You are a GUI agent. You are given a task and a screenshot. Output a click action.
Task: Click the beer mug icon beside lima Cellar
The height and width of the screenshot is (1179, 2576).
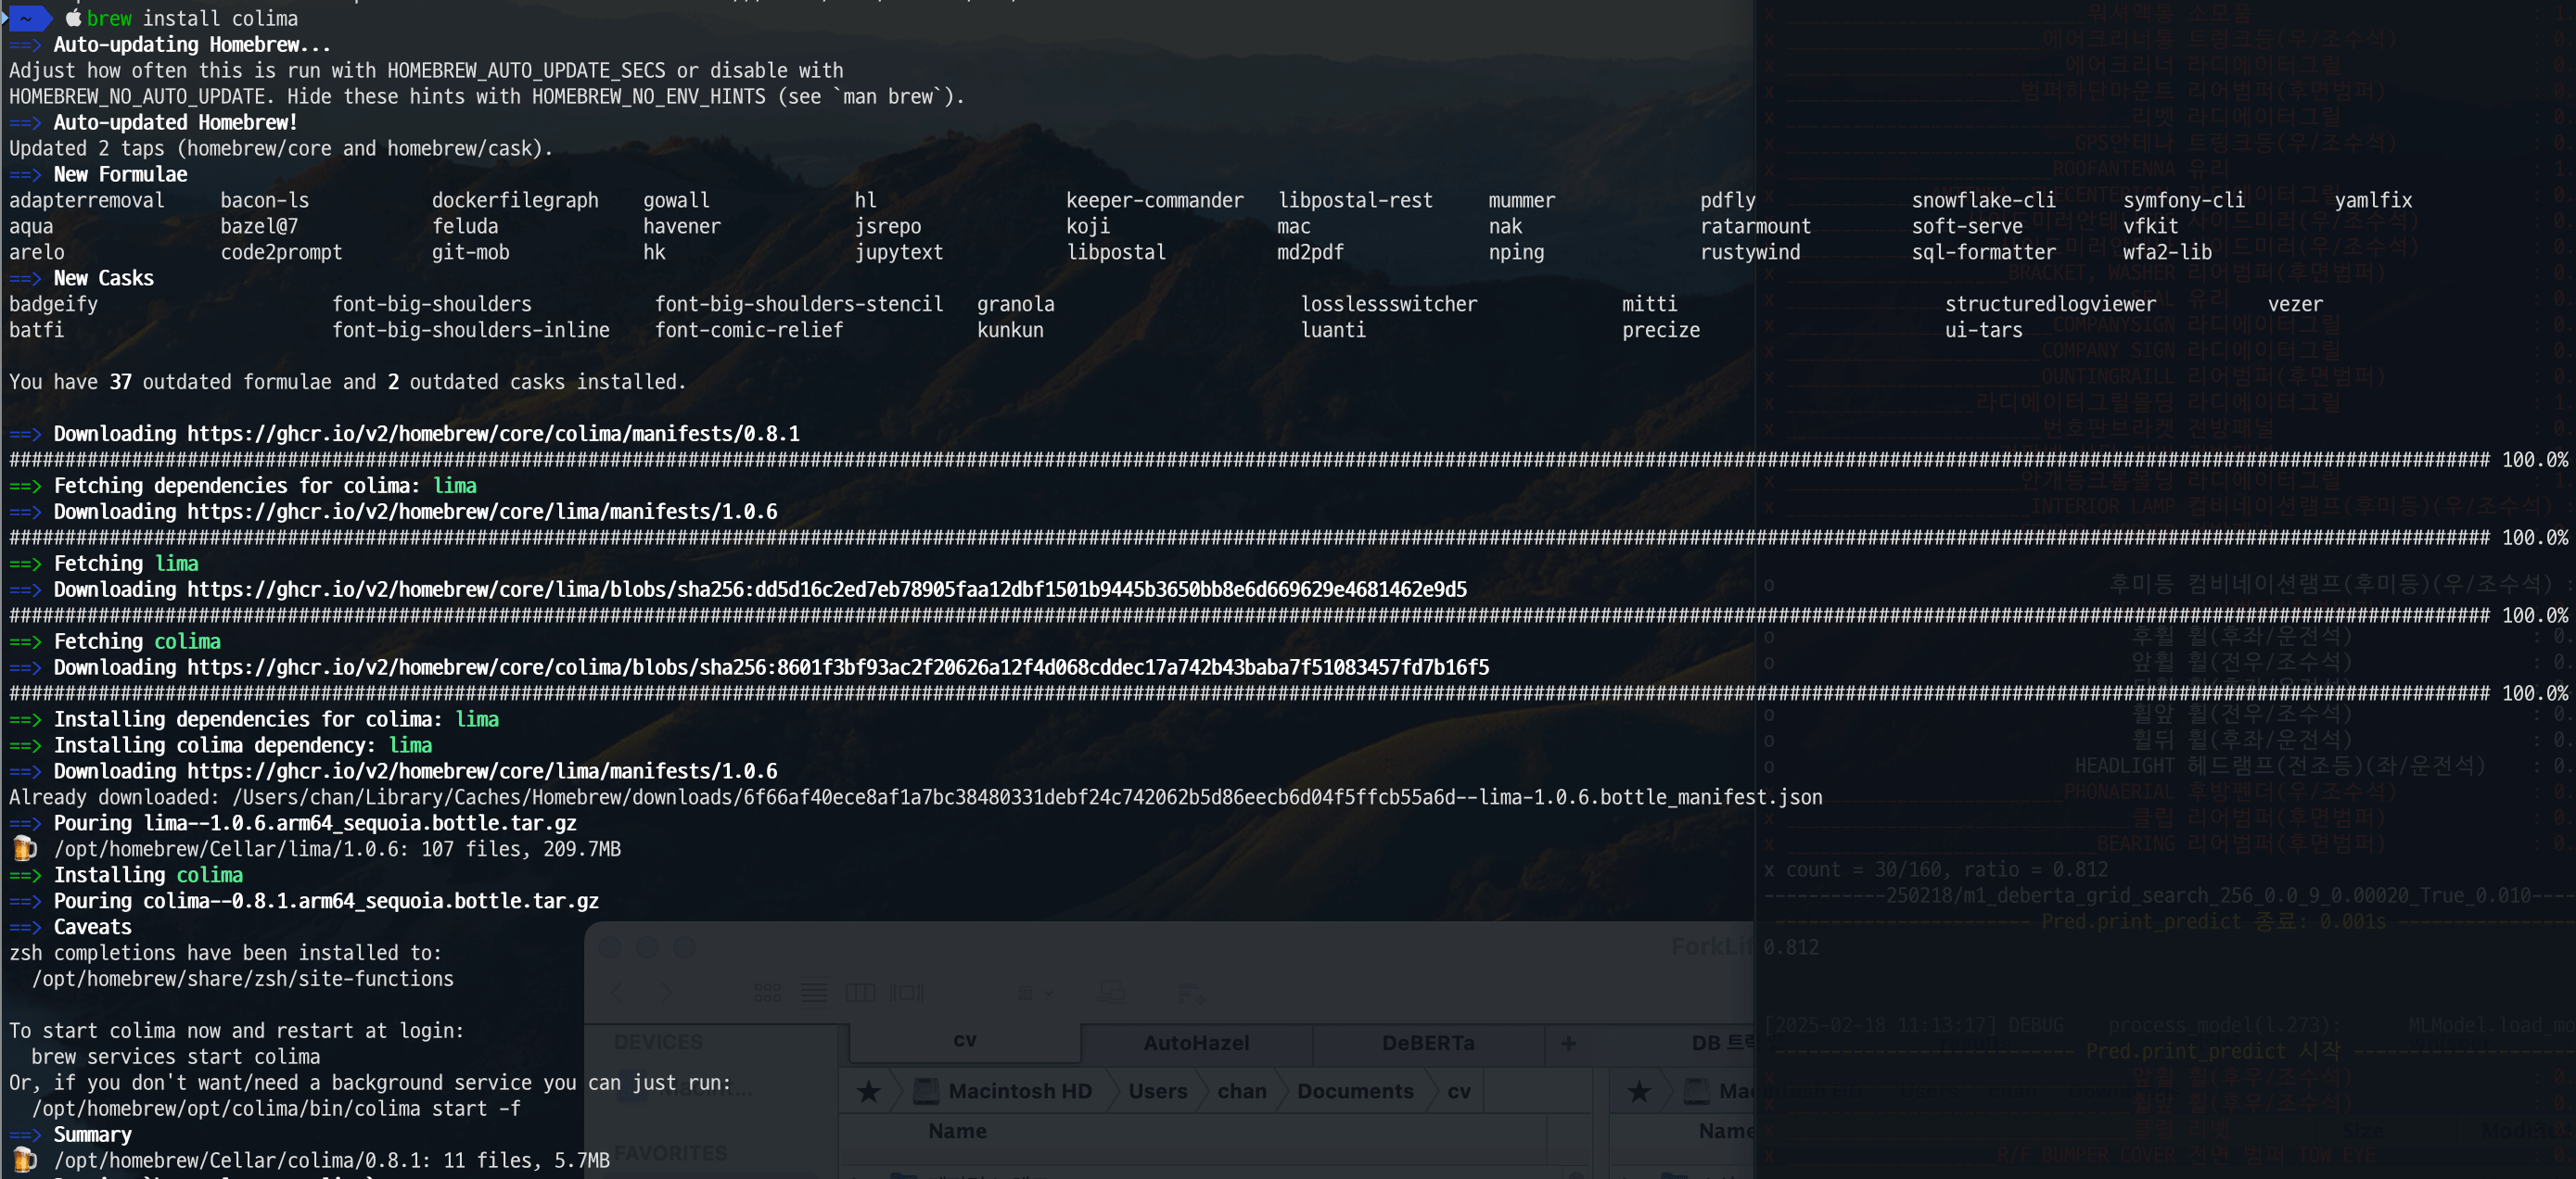pos(24,849)
